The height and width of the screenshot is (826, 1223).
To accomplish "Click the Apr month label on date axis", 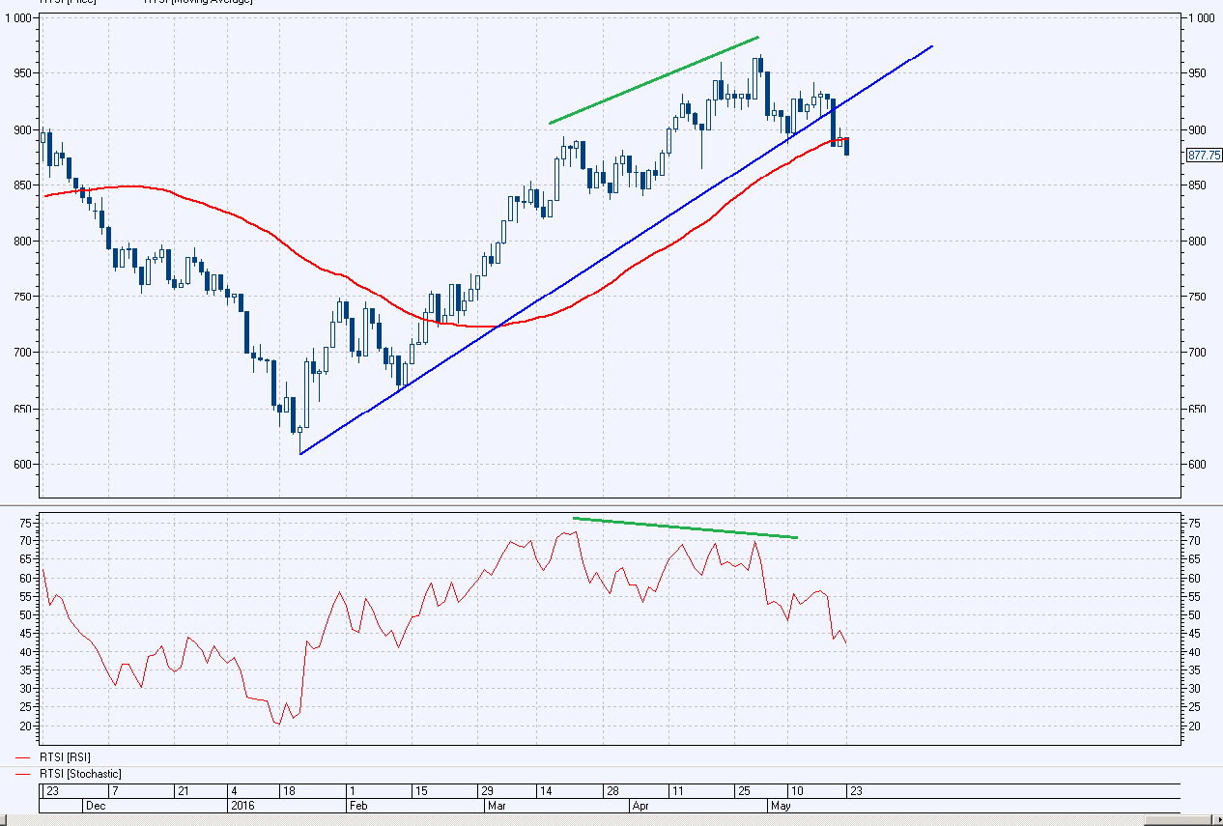I will point(641,805).
